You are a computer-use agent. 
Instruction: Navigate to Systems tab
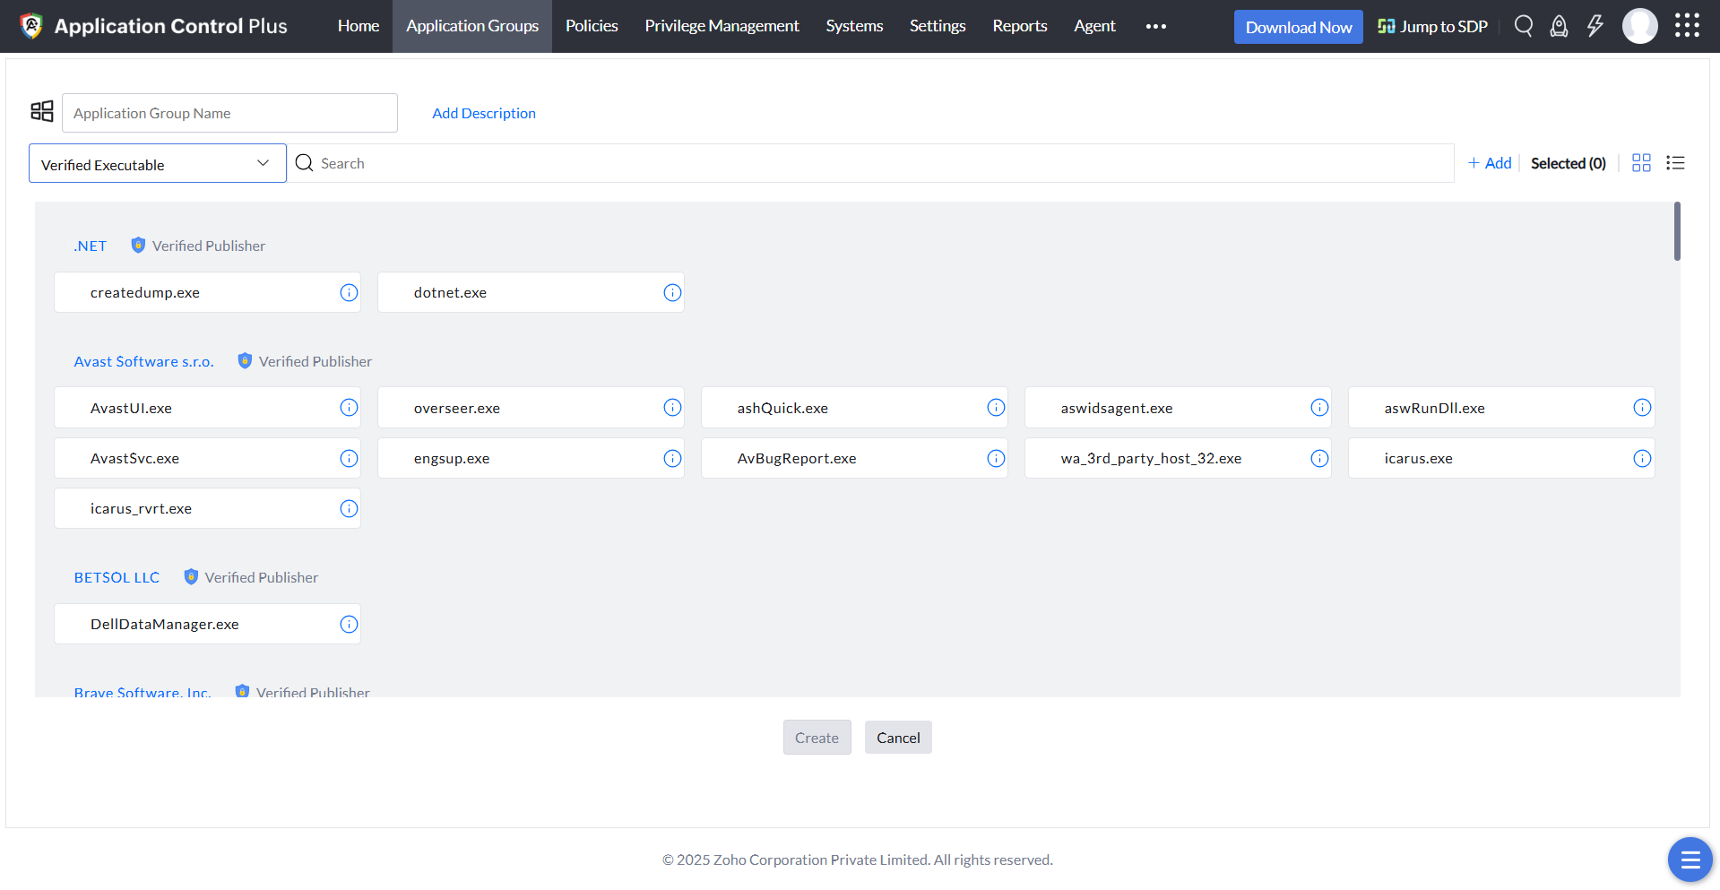(x=854, y=26)
